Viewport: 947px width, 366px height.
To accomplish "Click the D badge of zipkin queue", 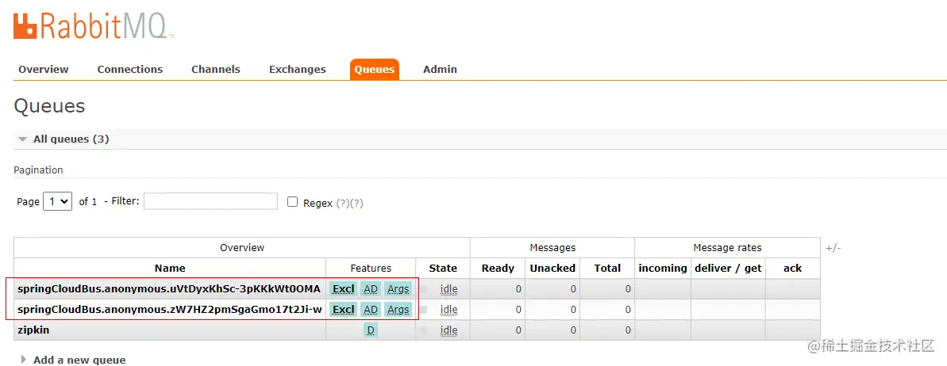I will click(371, 330).
